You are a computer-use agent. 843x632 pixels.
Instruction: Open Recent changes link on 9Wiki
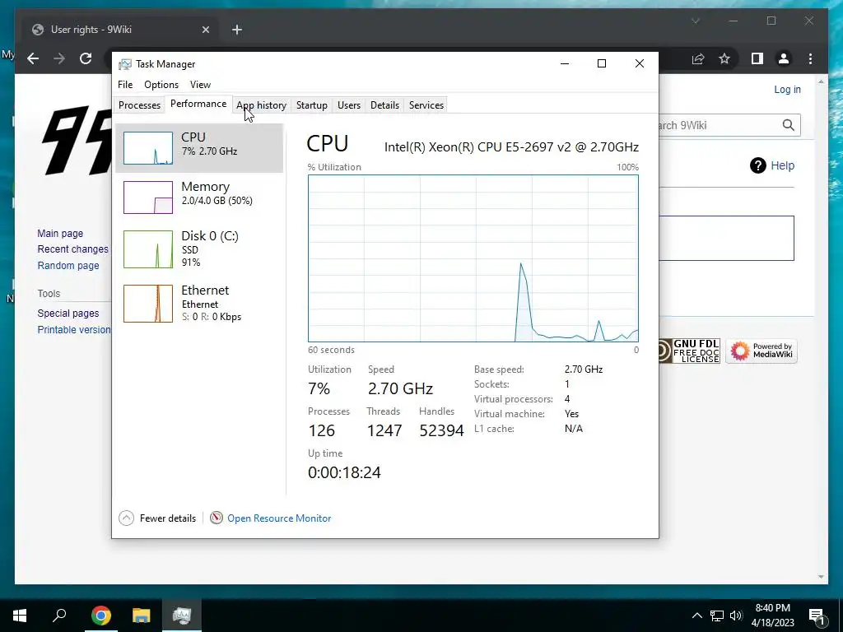[x=72, y=249]
